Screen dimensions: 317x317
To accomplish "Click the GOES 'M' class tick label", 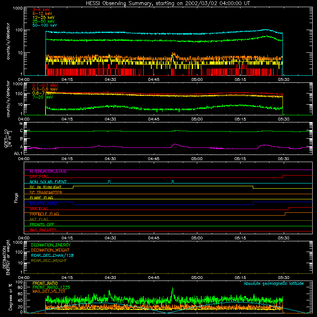I will [21, 124].
